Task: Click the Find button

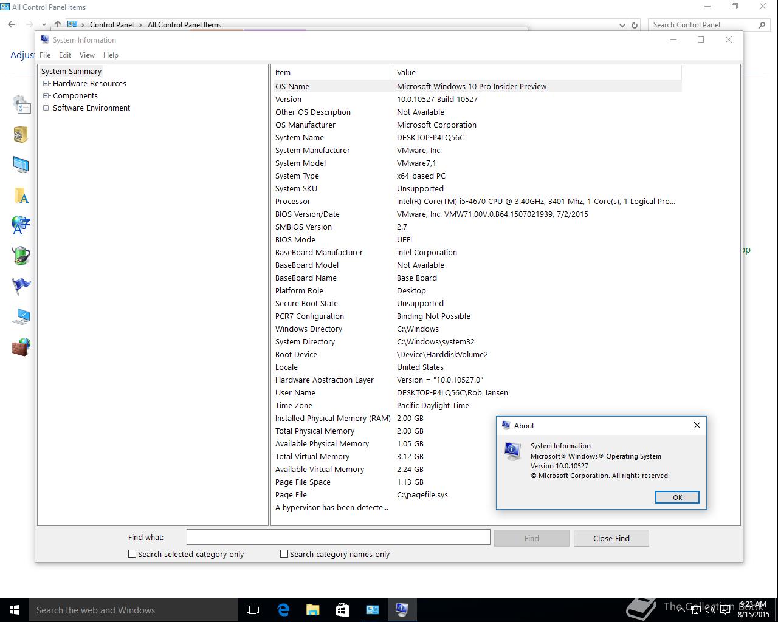Action: 532,538
